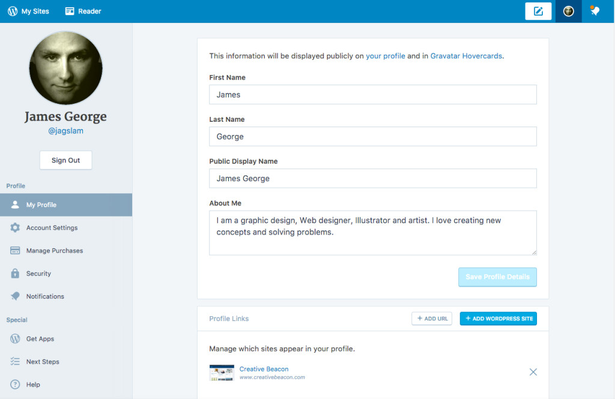
Task: Click the Profile section header in sidebar
Action: tap(16, 186)
